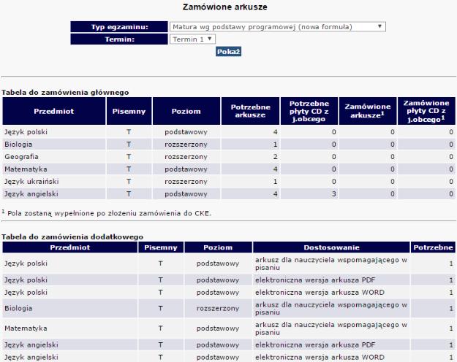Click the Zamówione arkusze page title
457x362 pixels.
click(x=224, y=7)
